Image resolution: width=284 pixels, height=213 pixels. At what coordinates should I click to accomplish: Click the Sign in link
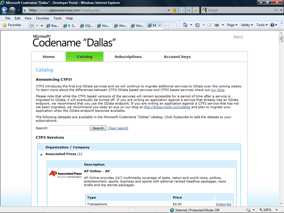(x=238, y=36)
